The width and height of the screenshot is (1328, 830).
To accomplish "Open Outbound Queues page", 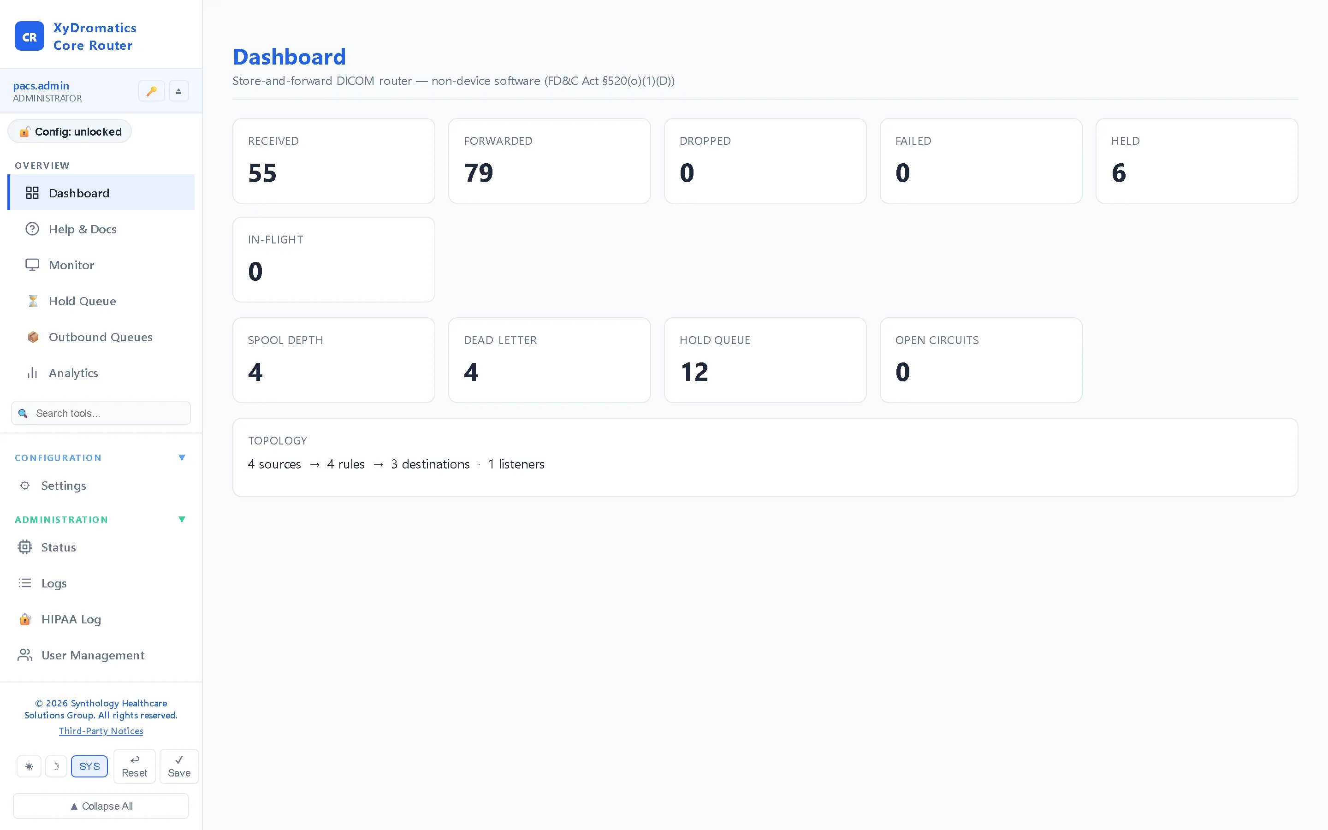I will pos(101,337).
